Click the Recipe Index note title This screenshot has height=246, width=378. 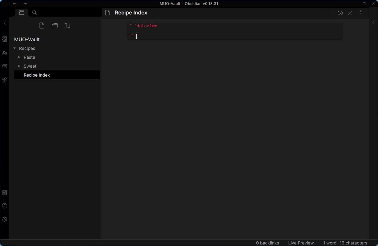coord(131,13)
